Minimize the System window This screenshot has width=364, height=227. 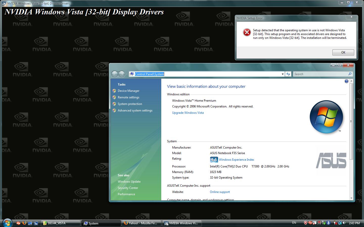pyautogui.click(x=333, y=65)
